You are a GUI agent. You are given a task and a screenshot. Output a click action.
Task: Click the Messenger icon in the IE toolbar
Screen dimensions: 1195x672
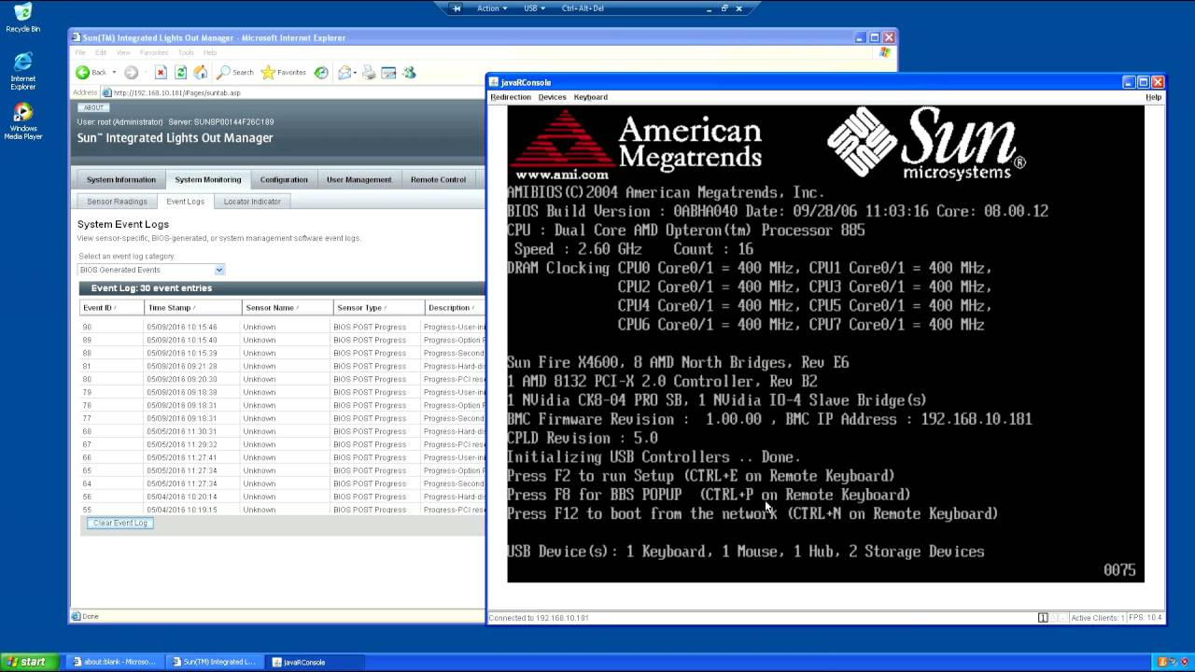pos(409,72)
